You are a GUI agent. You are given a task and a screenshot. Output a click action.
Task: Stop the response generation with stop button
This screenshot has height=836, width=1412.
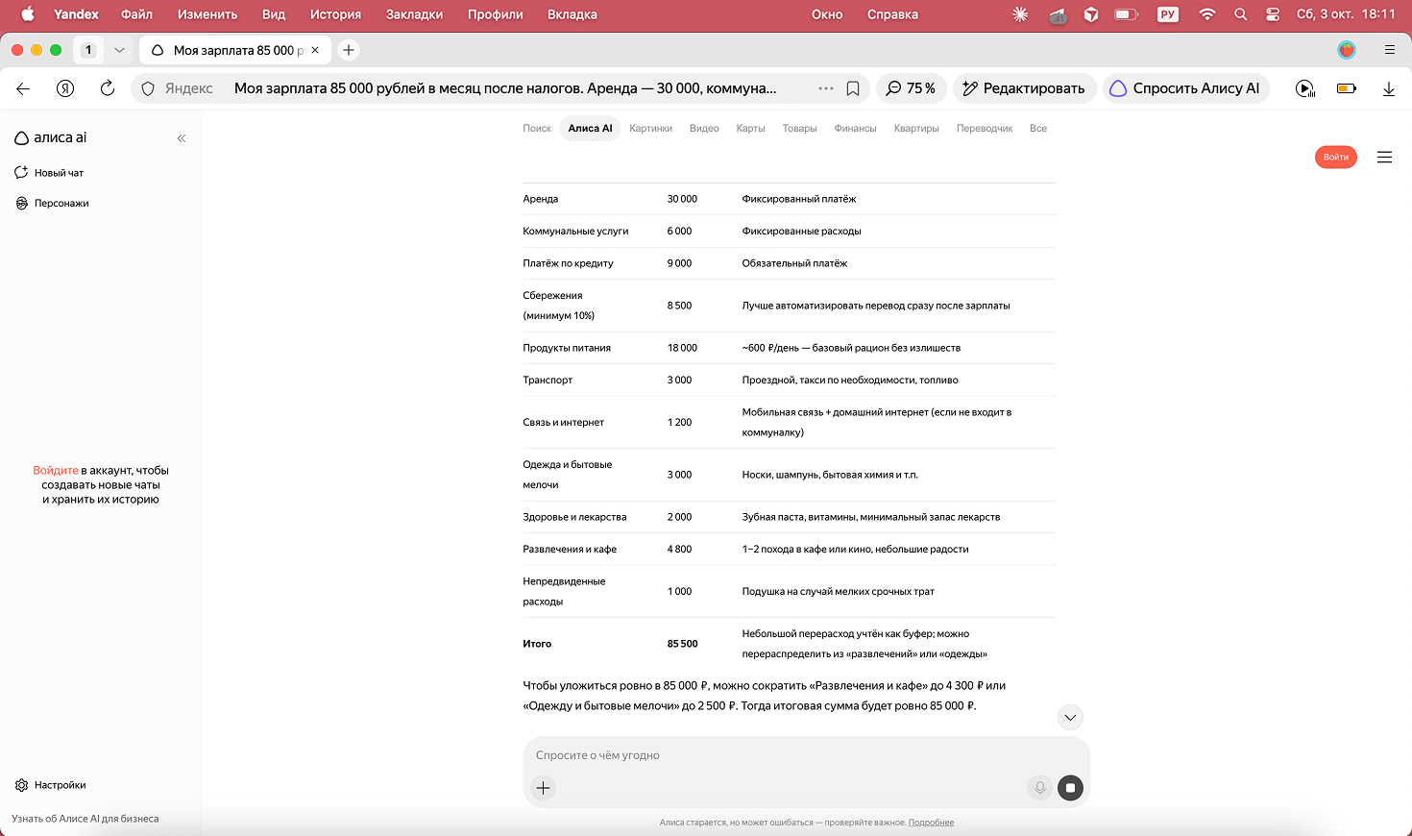(1070, 788)
